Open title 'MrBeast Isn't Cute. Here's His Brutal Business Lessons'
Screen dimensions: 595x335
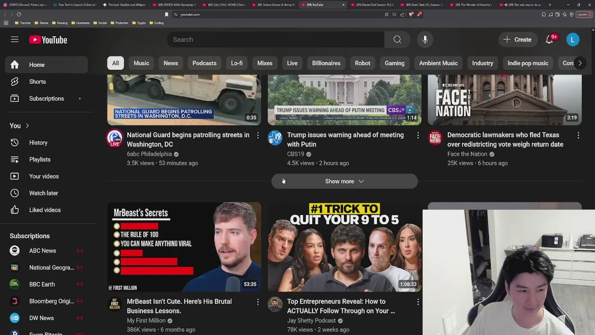[x=179, y=306]
